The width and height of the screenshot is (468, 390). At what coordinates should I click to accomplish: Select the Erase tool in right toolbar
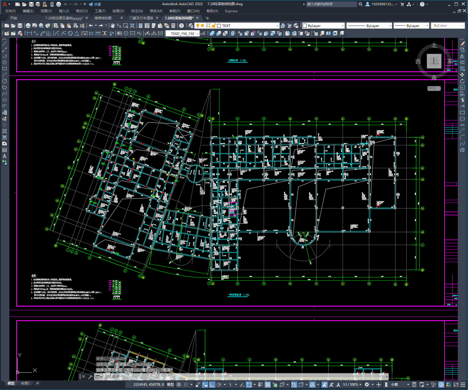(x=462, y=44)
